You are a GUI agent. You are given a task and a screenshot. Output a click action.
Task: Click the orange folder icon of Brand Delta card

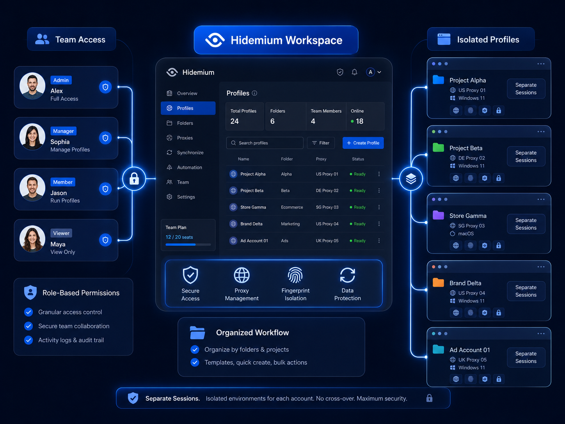click(439, 282)
